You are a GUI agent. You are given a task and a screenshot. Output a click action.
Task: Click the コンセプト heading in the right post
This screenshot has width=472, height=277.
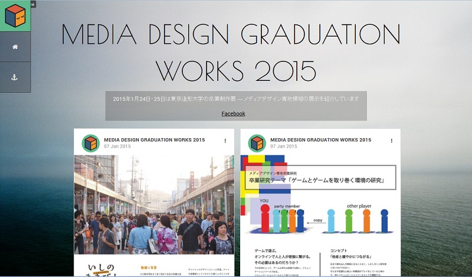(339, 250)
